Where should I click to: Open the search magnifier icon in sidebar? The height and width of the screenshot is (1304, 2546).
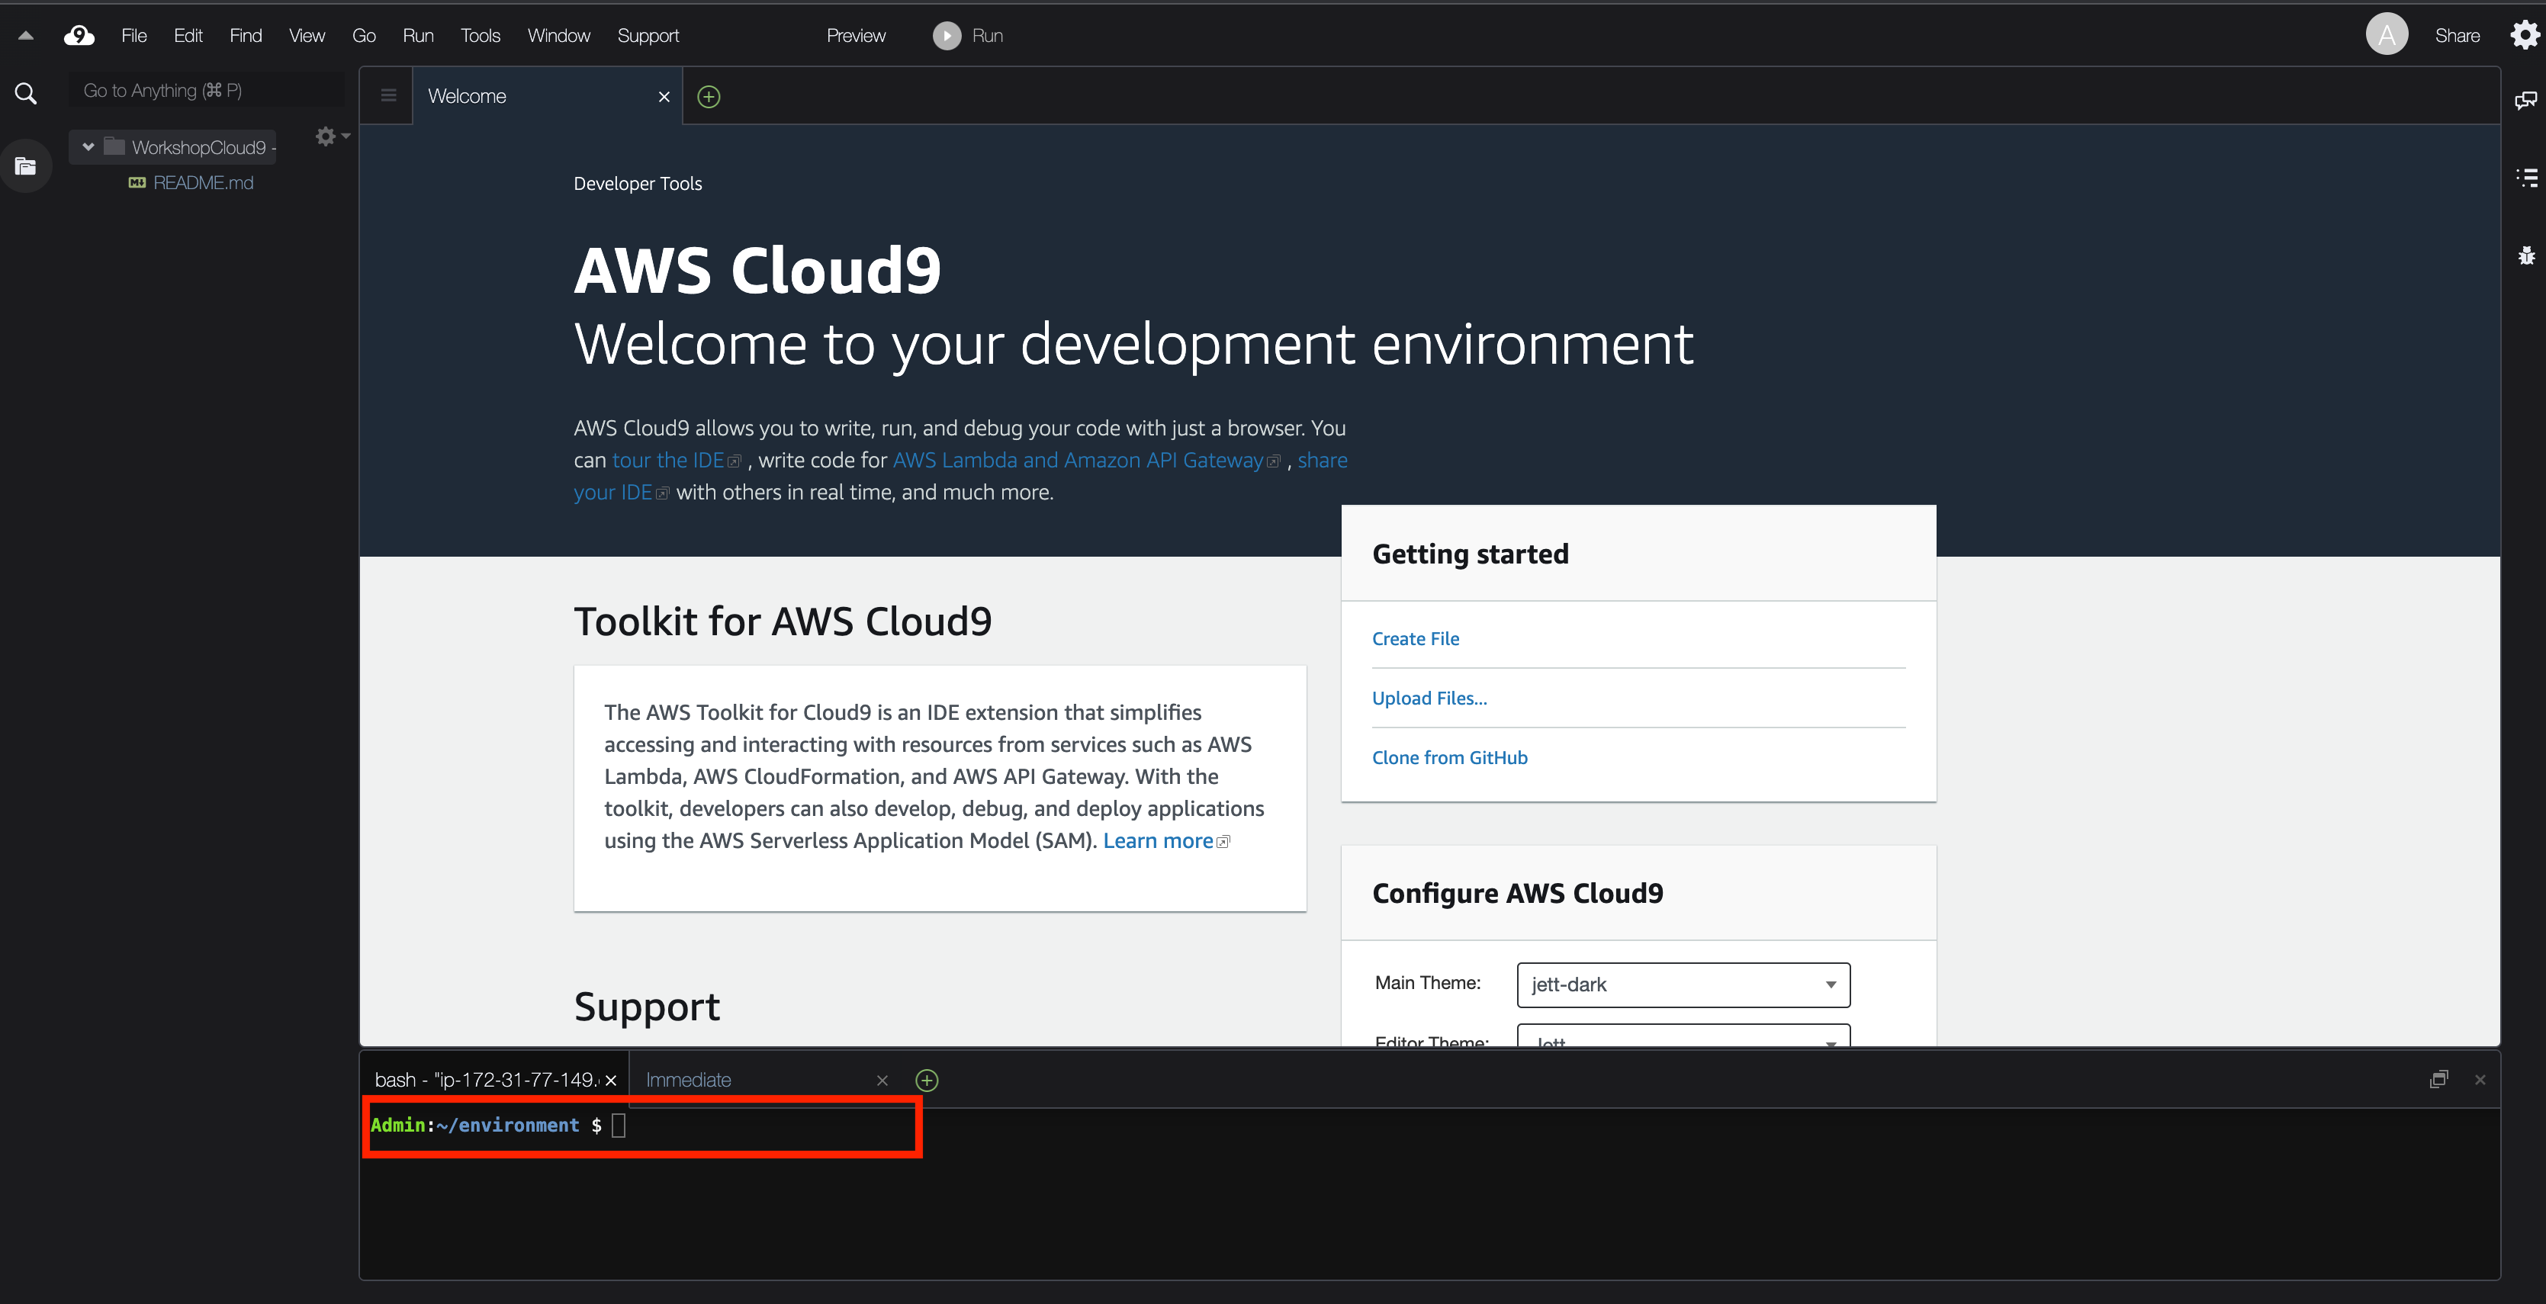pos(26,94)
